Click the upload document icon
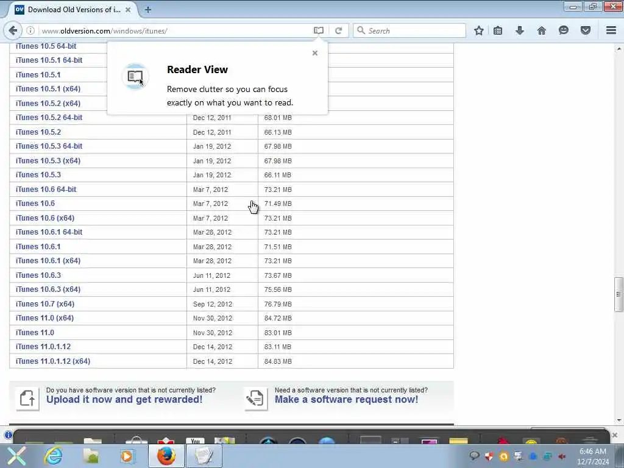 coord(27,399)
